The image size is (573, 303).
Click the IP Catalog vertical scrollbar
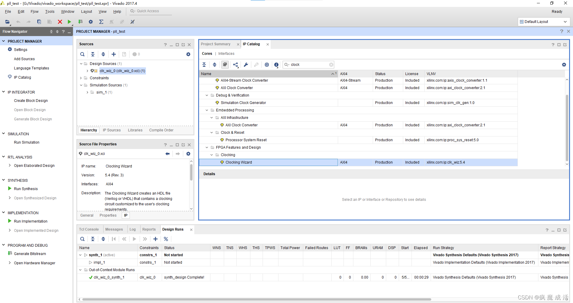(567, 128)
